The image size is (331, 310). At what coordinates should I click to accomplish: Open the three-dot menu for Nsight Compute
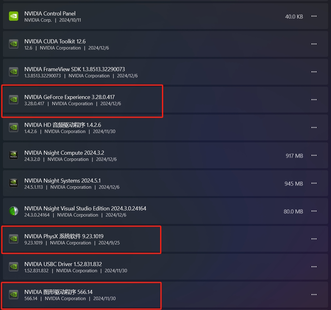[x=314, y=155]
